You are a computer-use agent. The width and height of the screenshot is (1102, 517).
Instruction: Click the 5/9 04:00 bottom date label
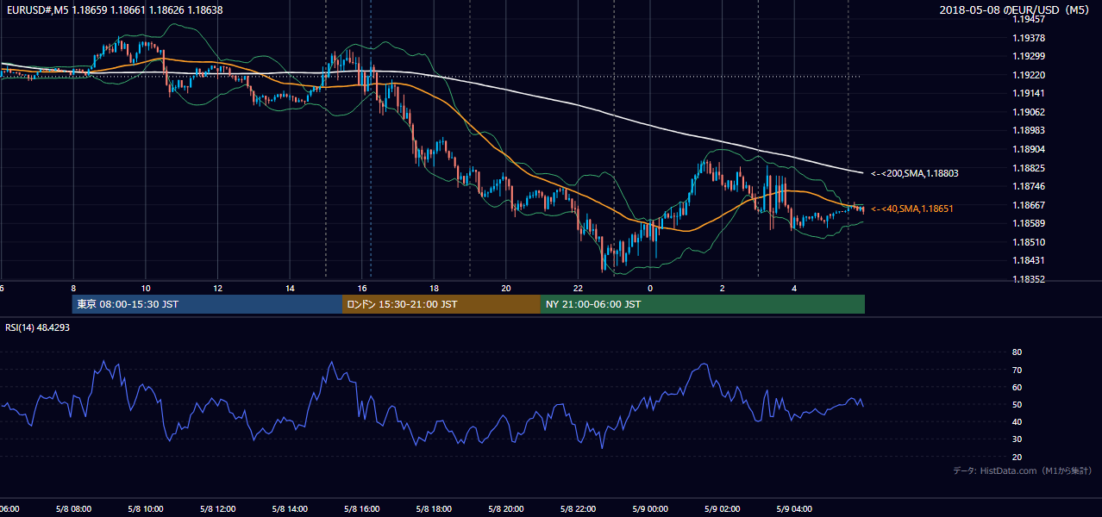point(794,508)
